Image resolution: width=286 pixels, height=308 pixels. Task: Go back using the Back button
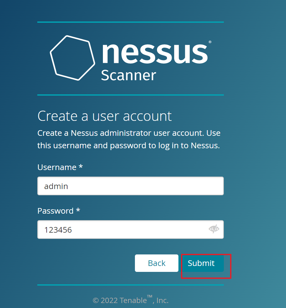[x=157, y=263]
